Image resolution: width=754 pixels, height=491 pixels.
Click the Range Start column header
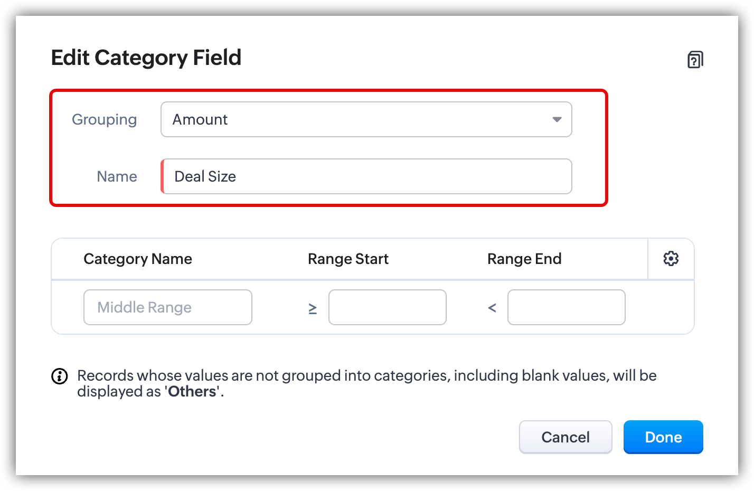click(x=348, y=259)
